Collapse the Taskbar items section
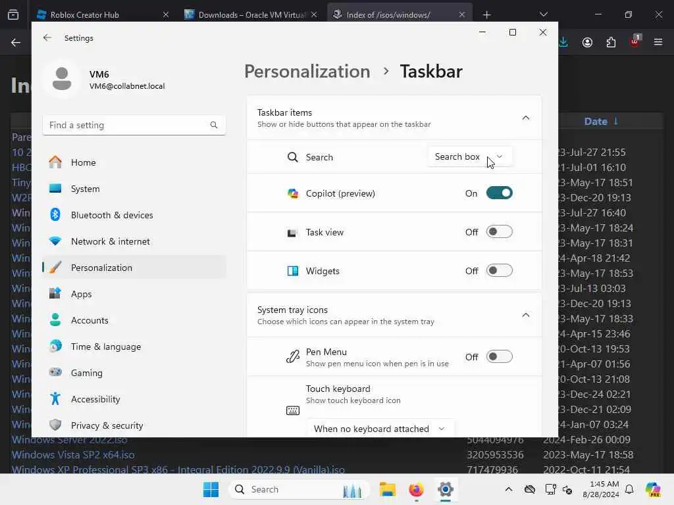This screenshot has width=674, height=505. pos(526,118)
